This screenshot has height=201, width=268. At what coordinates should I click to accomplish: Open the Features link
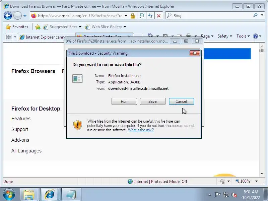[21, 119]
